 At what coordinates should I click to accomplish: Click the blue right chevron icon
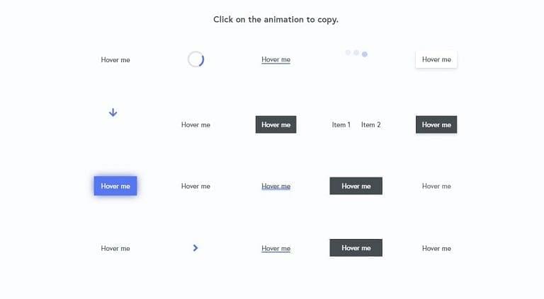tap(195, 248)
